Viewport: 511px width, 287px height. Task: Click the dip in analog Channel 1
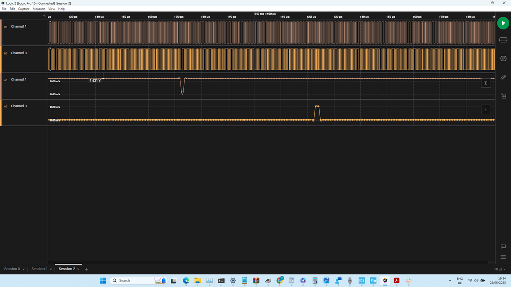coord(182,86)
